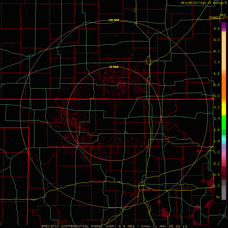The width and height of the screenshot is (228, 228).
Task: Click the KVNX radar site identifier
Action: [x=146, y=226]
